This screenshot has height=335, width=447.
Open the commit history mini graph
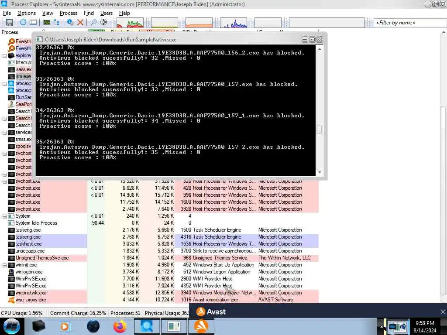tap(165, 23)
